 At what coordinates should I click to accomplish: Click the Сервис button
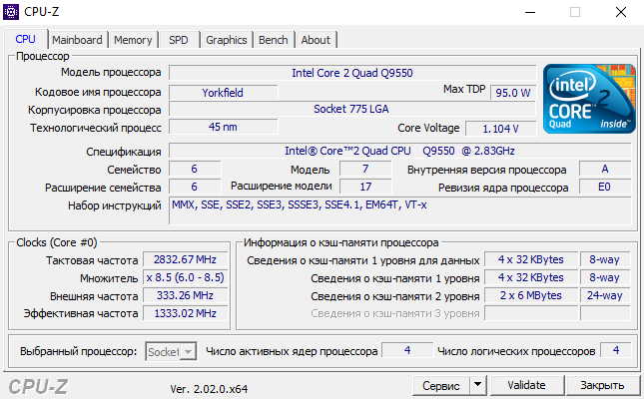tap(441, 385)
